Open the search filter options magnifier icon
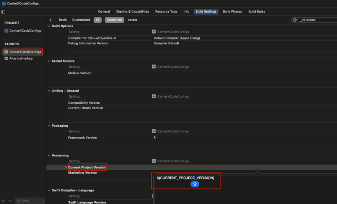Viewport: 337px width, 204px height. pyautogui.click(x=296, y=20)
